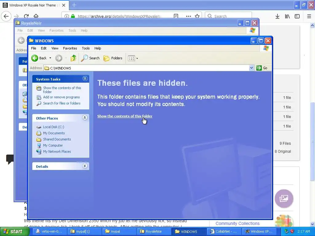Reload the page in Firefox

26,16
